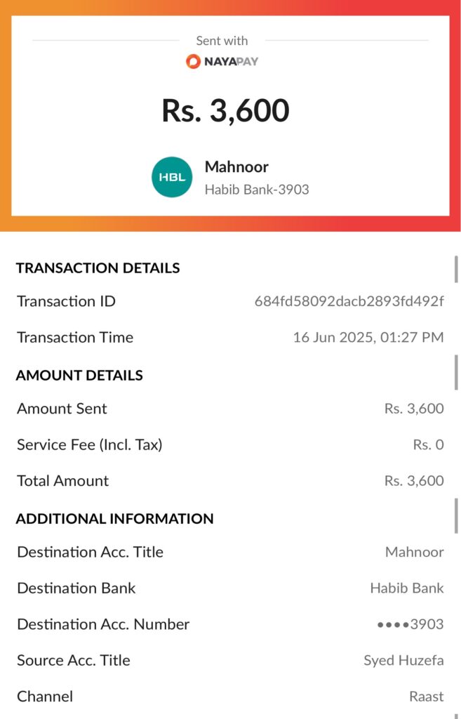Click the Destination Bank value Habib Bank
Screen dimensions: 461x719
click(407, 588)
